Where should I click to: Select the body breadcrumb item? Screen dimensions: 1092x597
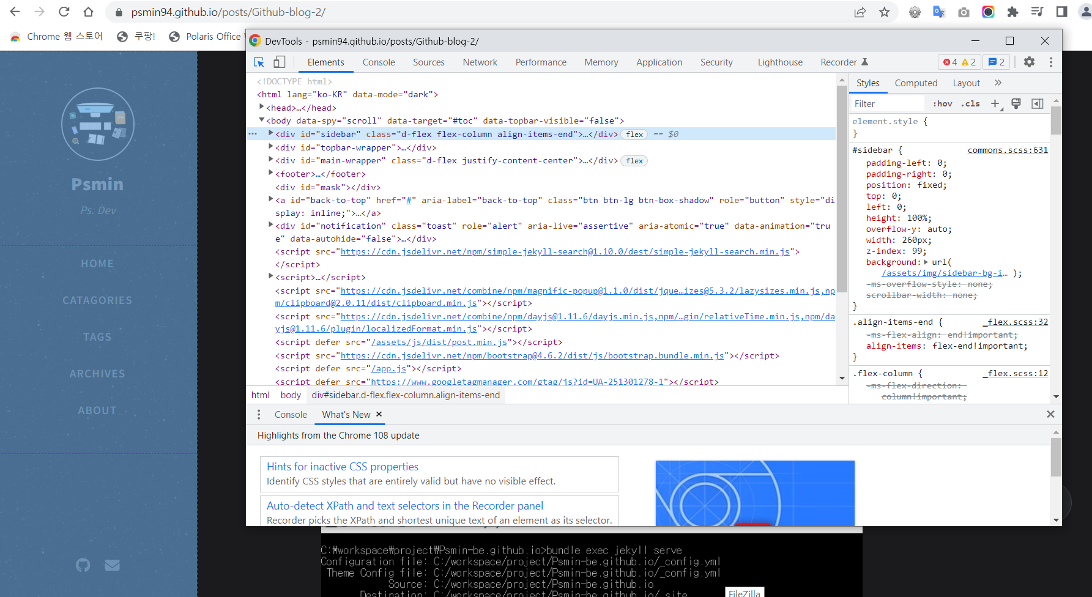click(291, 395)
